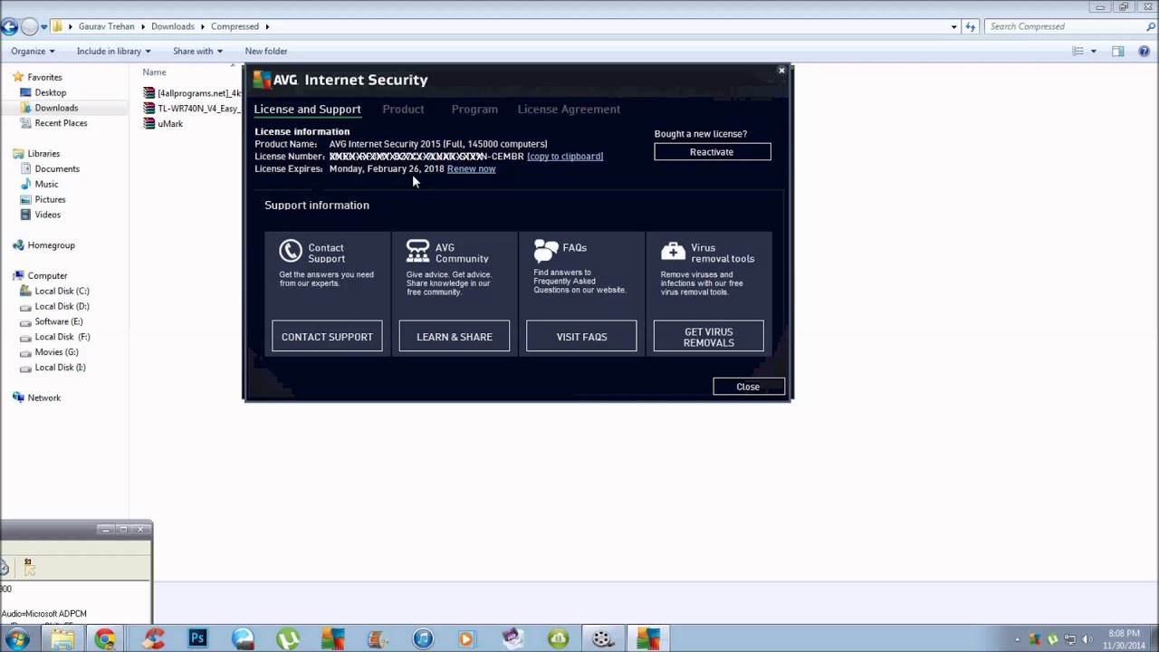This screenshot has width=1159, height=652.
Task: Open the Product tab
Action: (403, 110)
